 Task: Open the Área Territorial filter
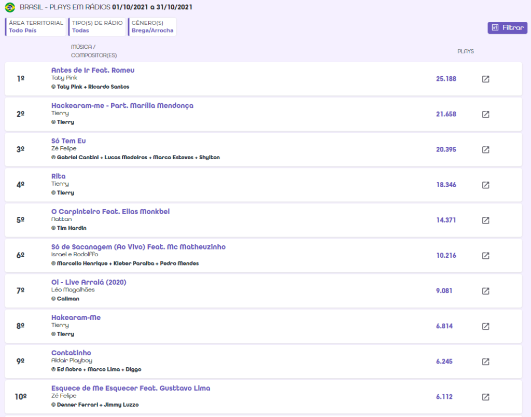click(x=36, y=27)
